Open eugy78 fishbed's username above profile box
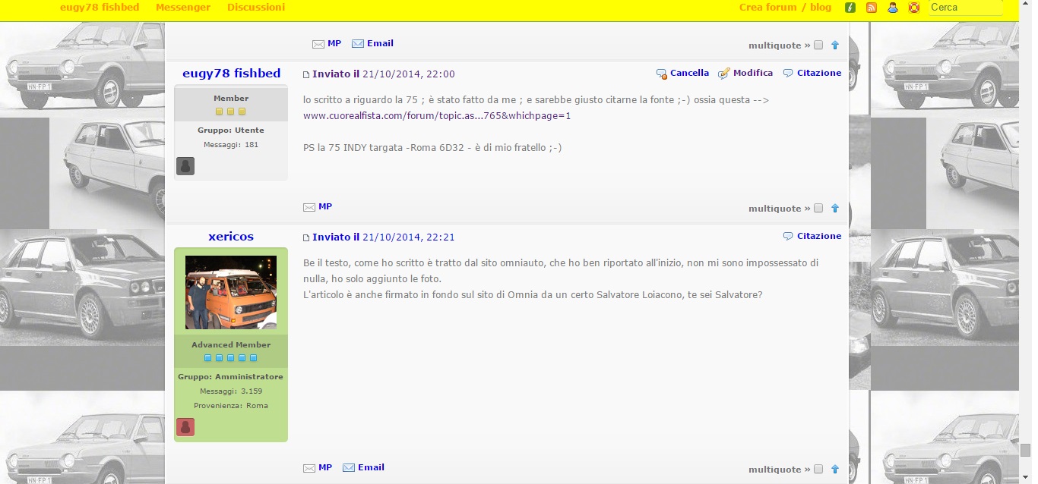Screen dimensions: 1038x484 (x=231, y=74)
